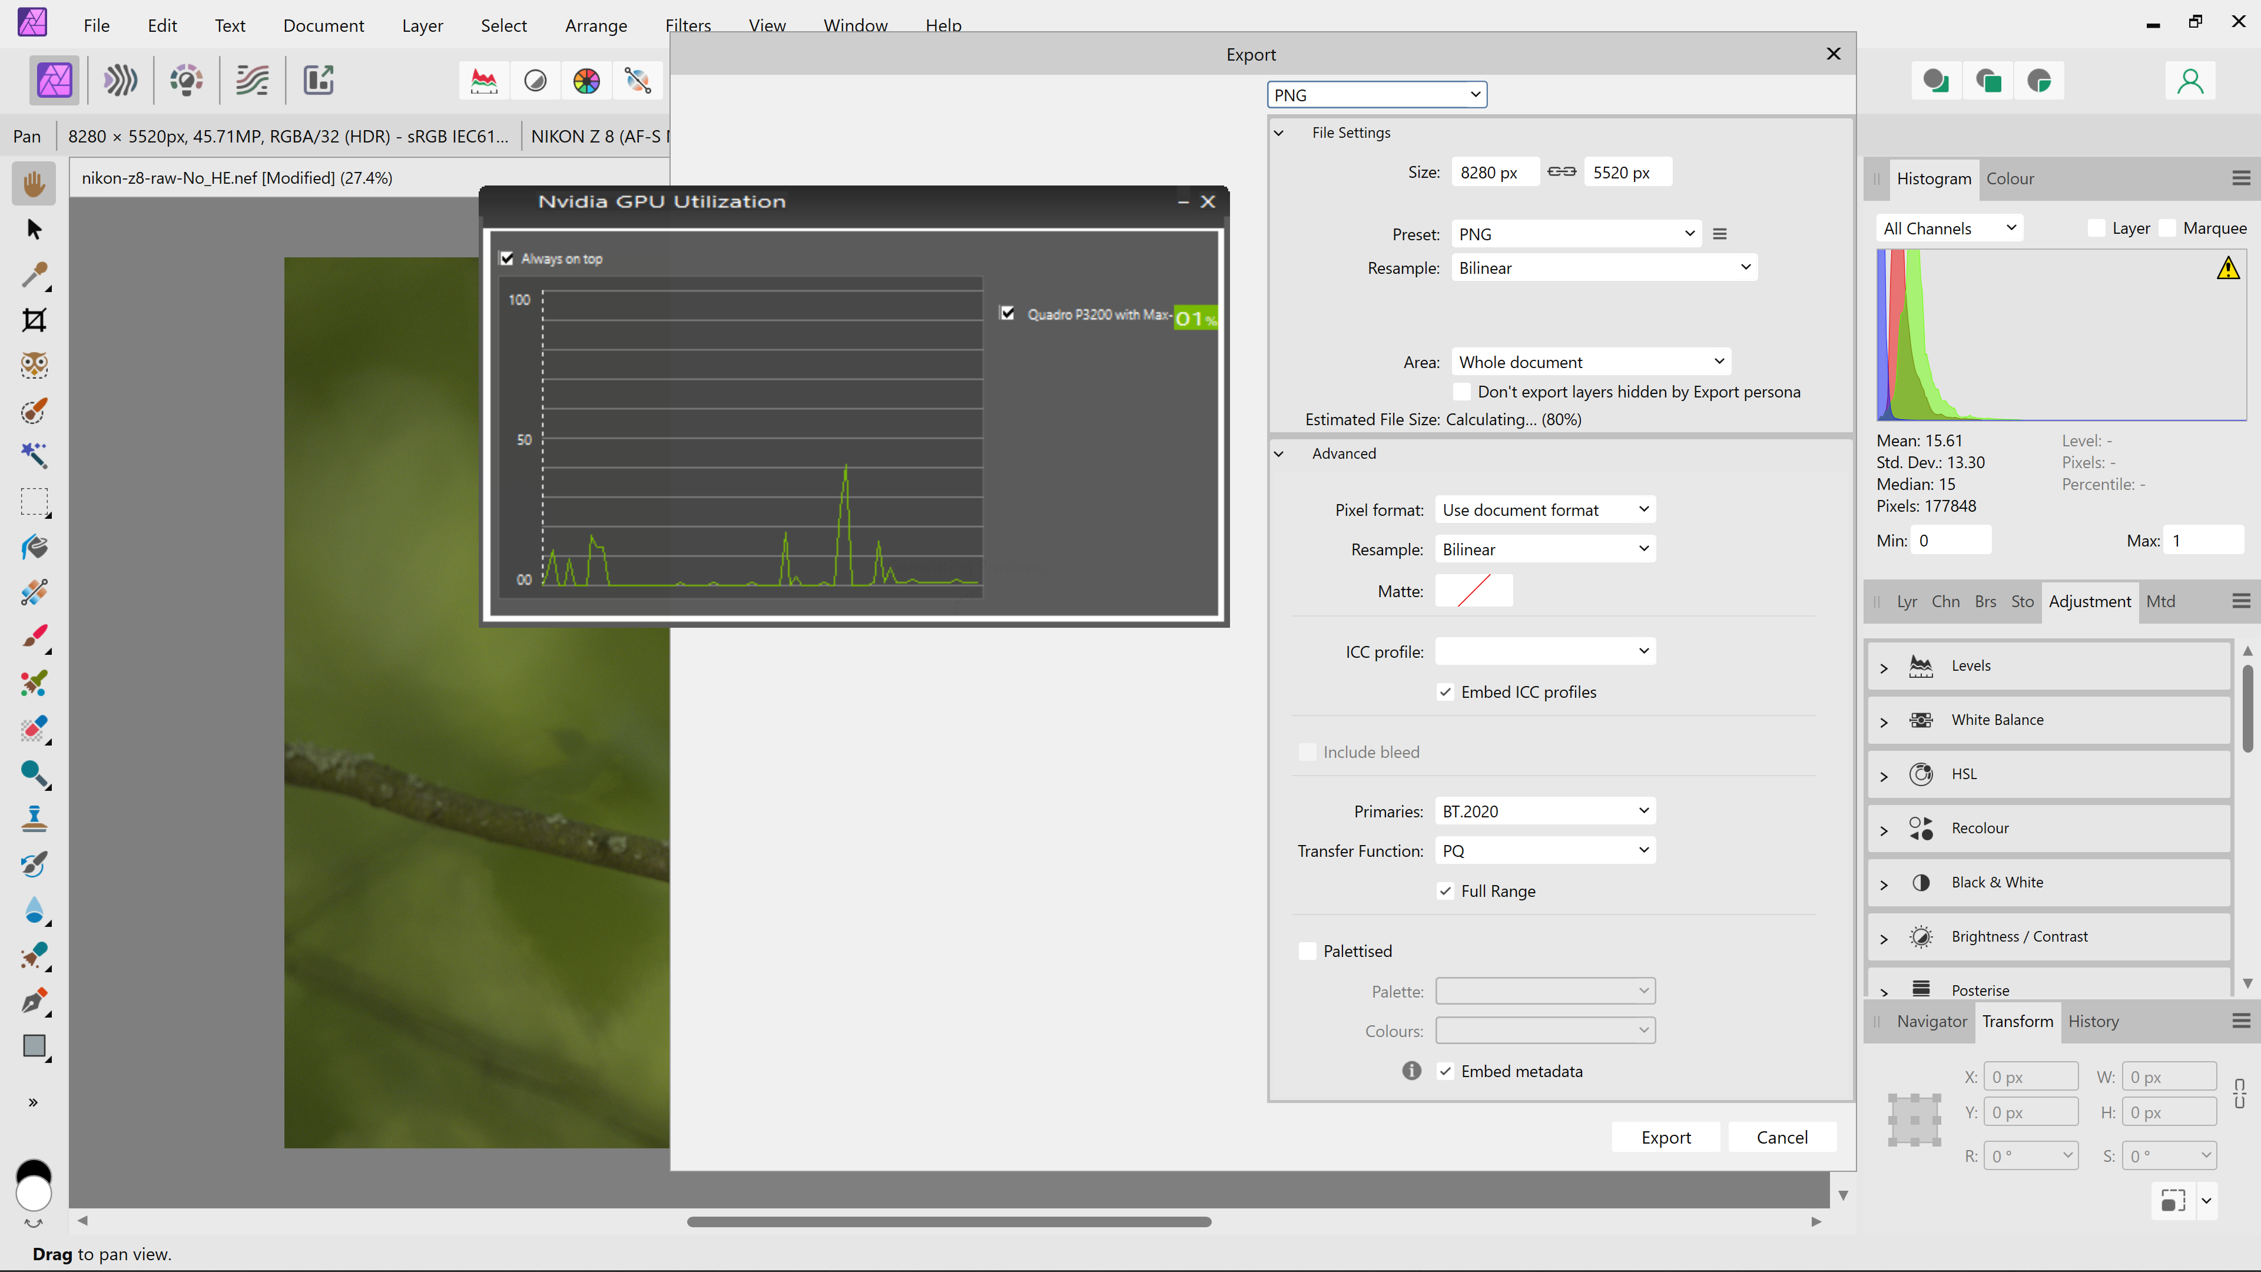Select the Gradient tool
The image size is (2261, 1272).
pos(34,592)
